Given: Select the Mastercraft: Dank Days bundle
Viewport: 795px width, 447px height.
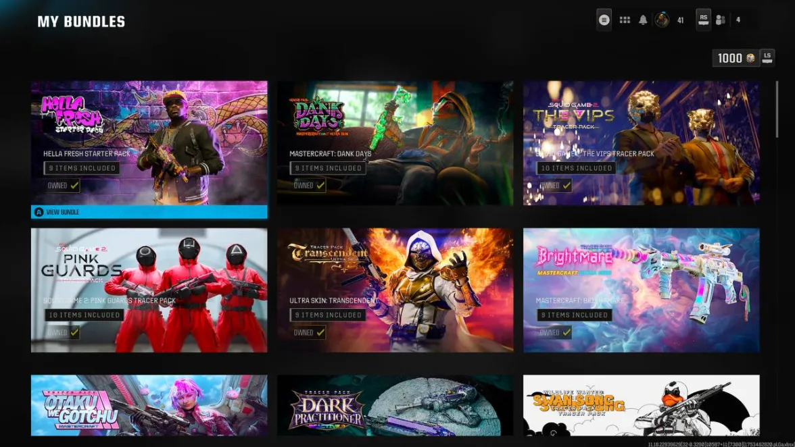Looking at the screenshot, I should point(395,142).
